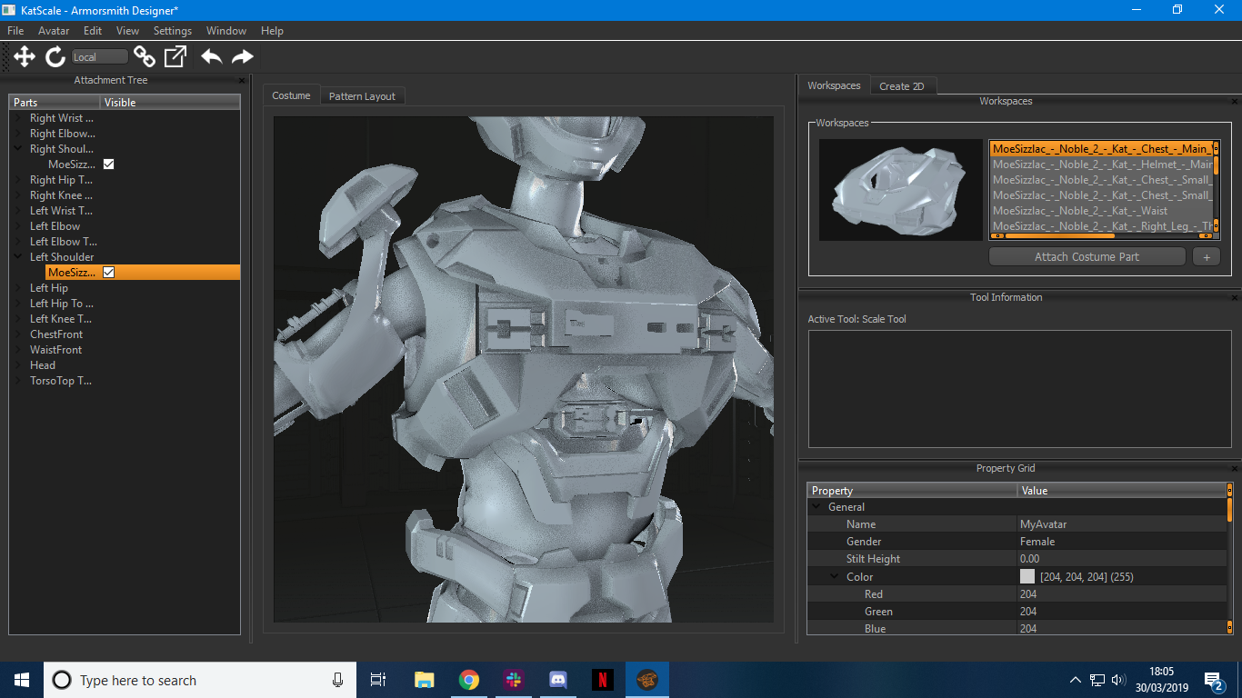1242x698 pixels.
Task: Click the microphone icon in the search box
Action: point(338,680)
